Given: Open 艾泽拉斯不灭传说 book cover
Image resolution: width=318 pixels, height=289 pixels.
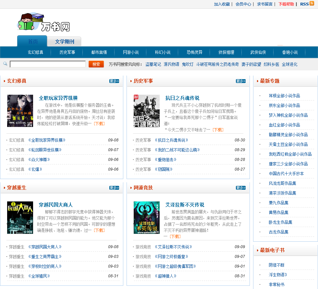Looking at the screenshot, I should click(x=147, y=217).
